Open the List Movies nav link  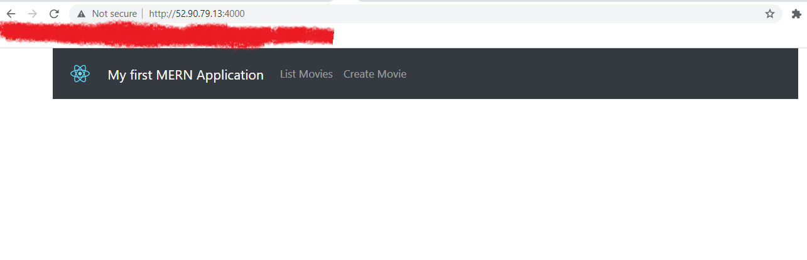[x=306, y=74]
